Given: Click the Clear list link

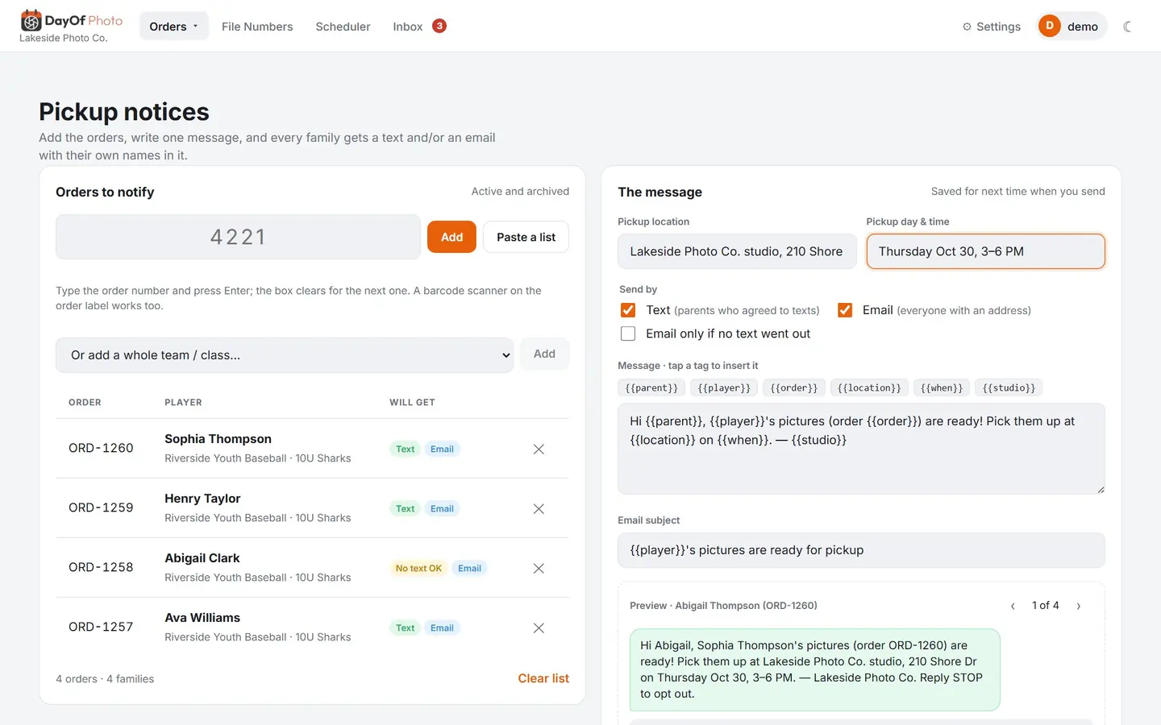Looking at the screenshot, I should (543, 678).
